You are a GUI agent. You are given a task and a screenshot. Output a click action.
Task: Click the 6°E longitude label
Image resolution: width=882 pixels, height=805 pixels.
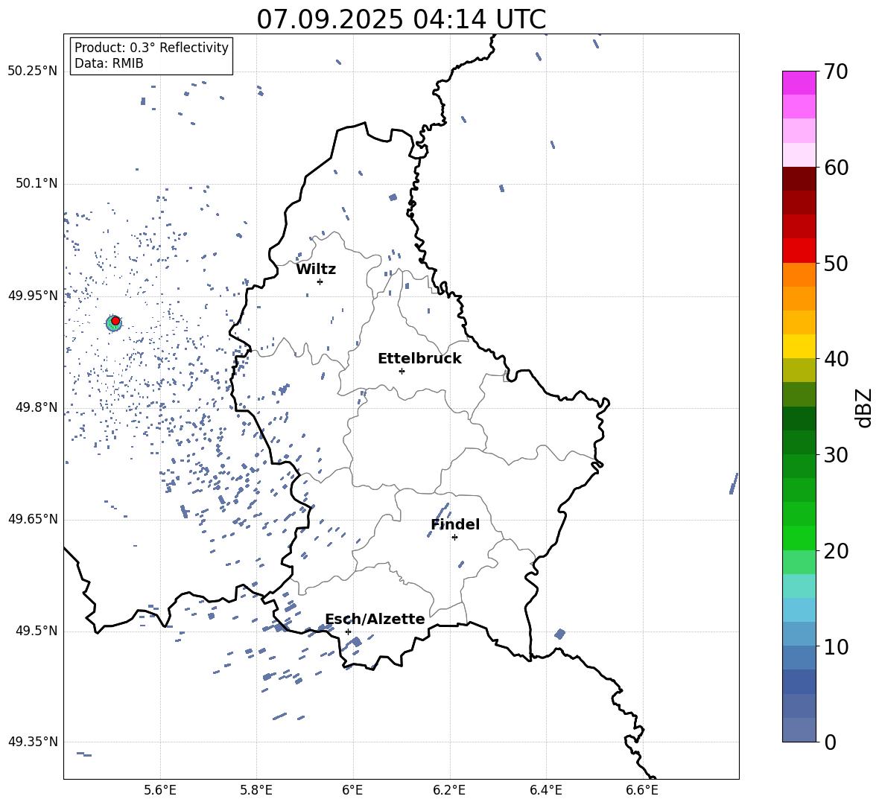(353, 790)
